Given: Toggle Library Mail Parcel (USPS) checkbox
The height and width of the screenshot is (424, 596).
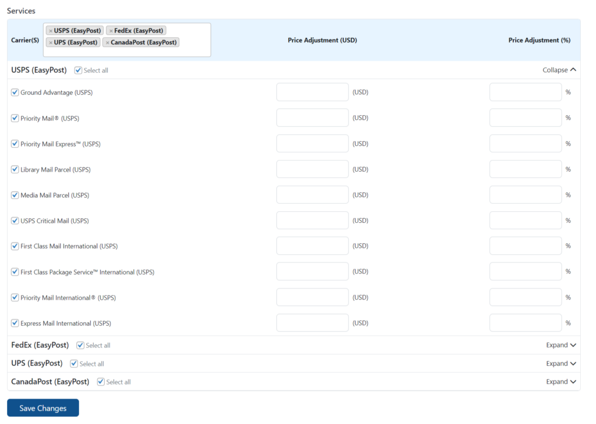Looking at the screenshot, I should pos(15,169).
